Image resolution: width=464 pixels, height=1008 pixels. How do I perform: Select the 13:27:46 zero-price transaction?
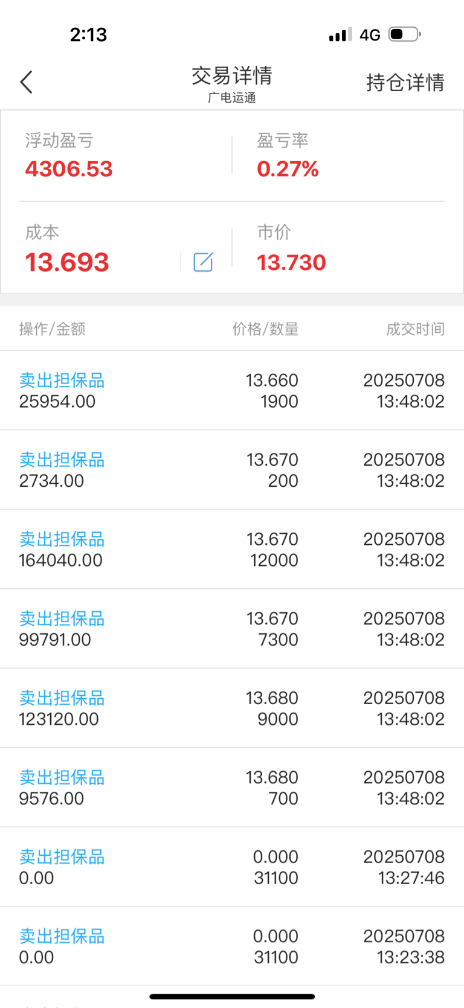coord(232,867)
